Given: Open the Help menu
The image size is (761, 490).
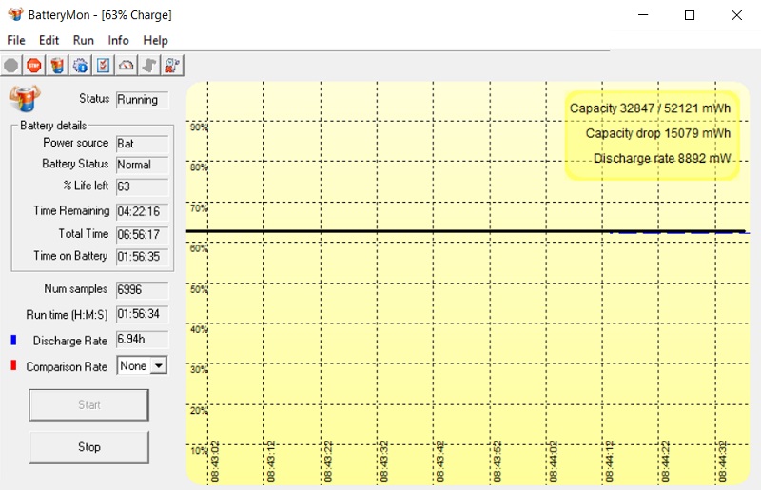Looking at the screenshot, I should [x=155, y=40].
